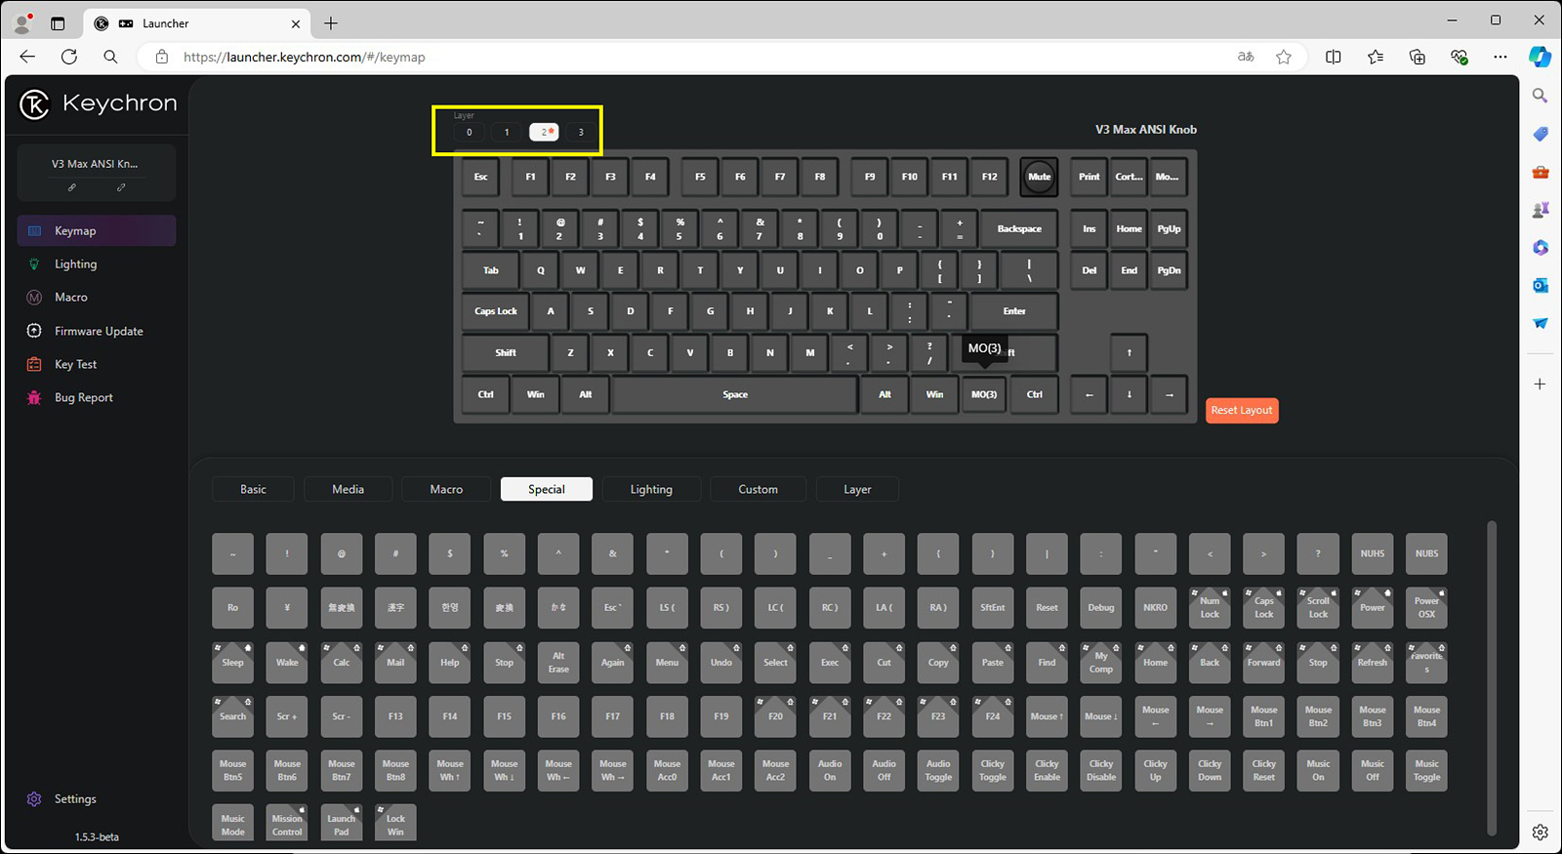The image size is (1562, 854).
Task: Switch to layer 0
Action: [469, 132]
